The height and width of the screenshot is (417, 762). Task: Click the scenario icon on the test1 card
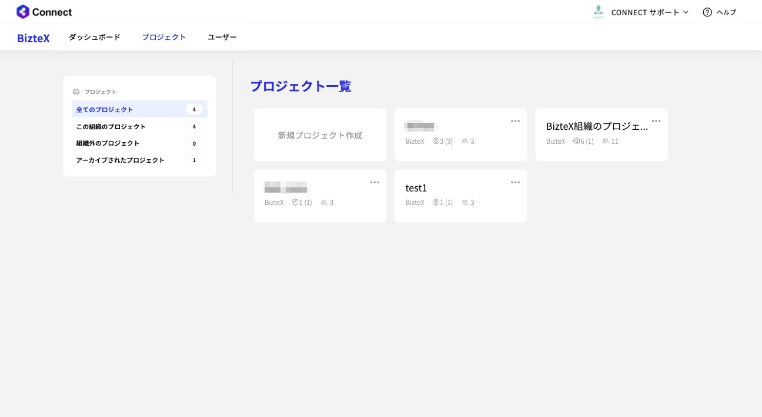(436, 202)
